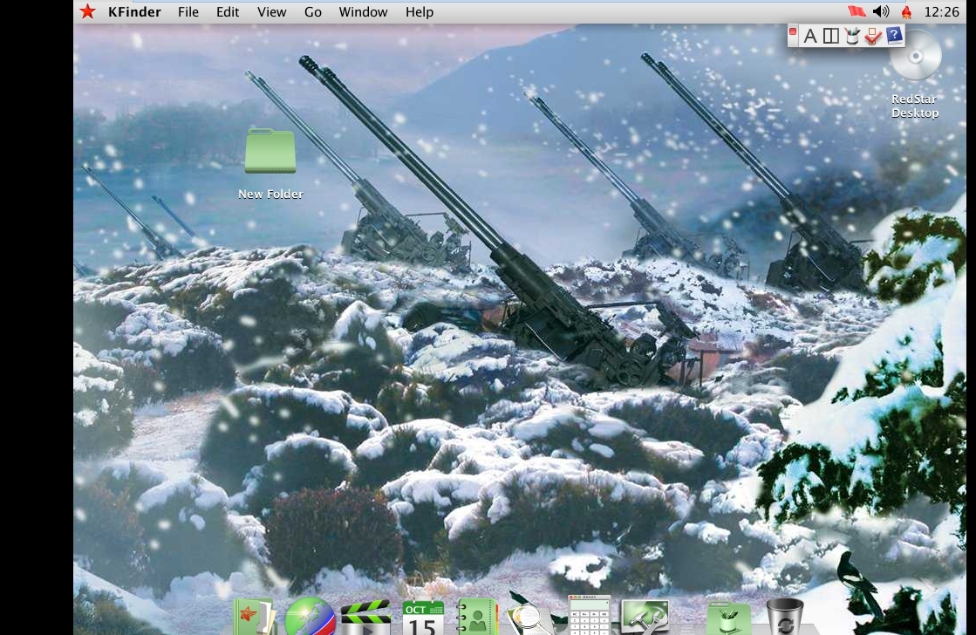Open the File menu
976x635 pixels.
pos(188,11)
